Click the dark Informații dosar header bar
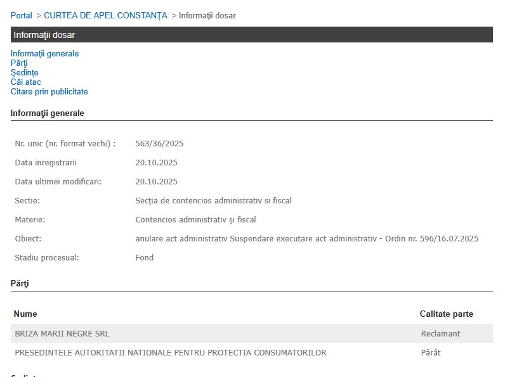 coord(251,35)
